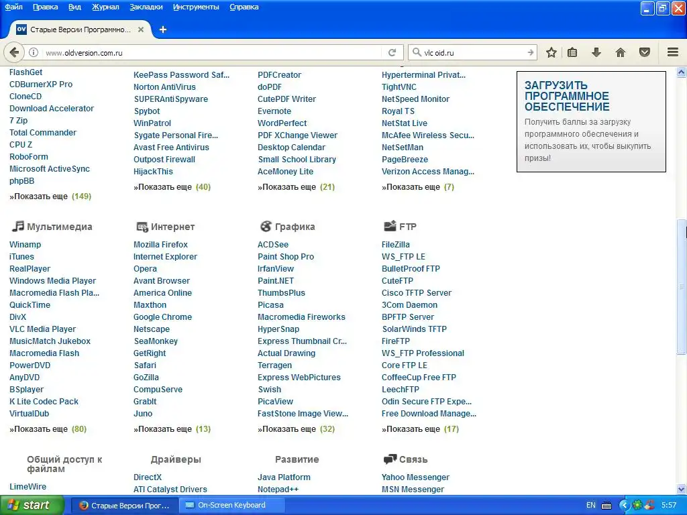Click the vertical scrollbar thumb
This screenshot has height=515, width=687.
682,287
